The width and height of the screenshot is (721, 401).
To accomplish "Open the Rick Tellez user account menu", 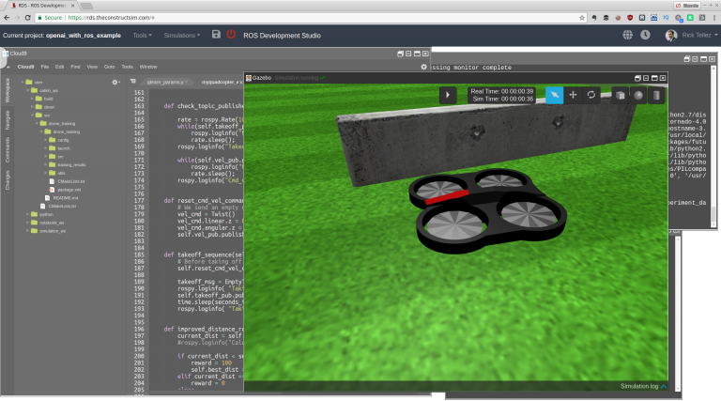I will point(689,35).
